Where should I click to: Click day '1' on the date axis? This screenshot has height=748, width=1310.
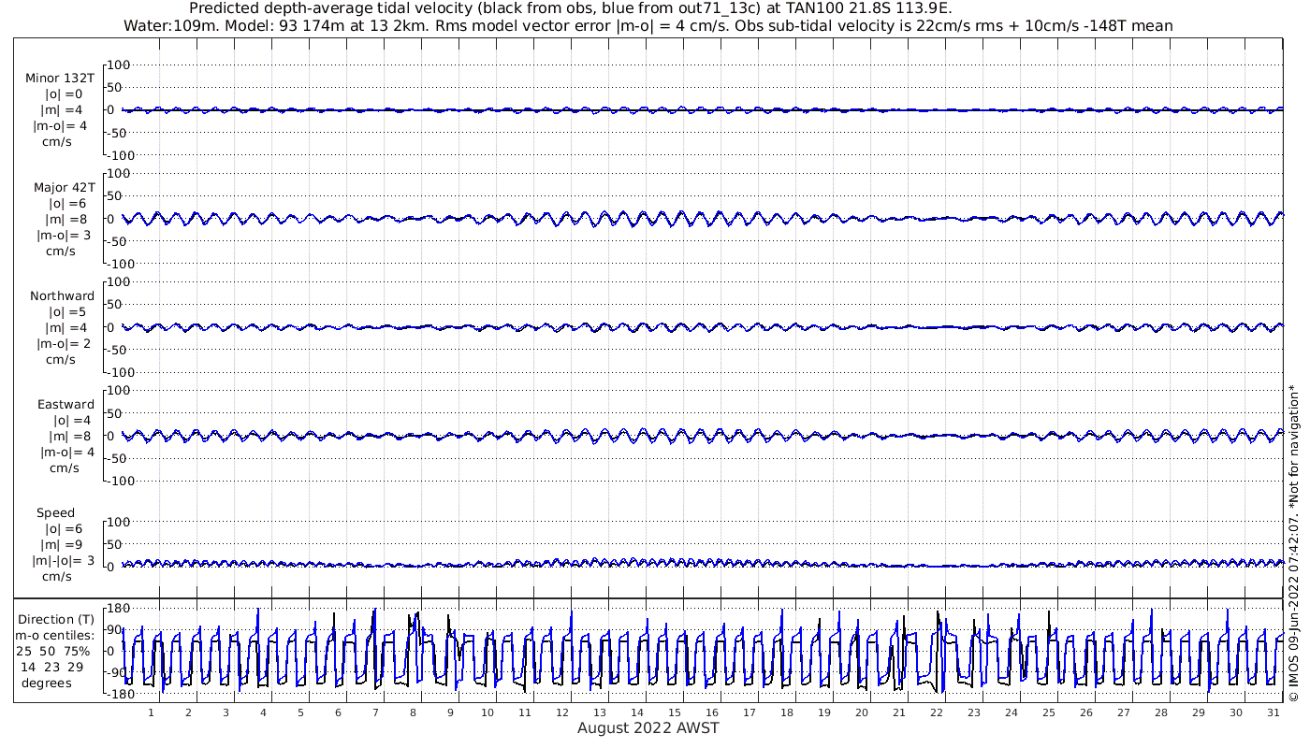coord(151,712)
